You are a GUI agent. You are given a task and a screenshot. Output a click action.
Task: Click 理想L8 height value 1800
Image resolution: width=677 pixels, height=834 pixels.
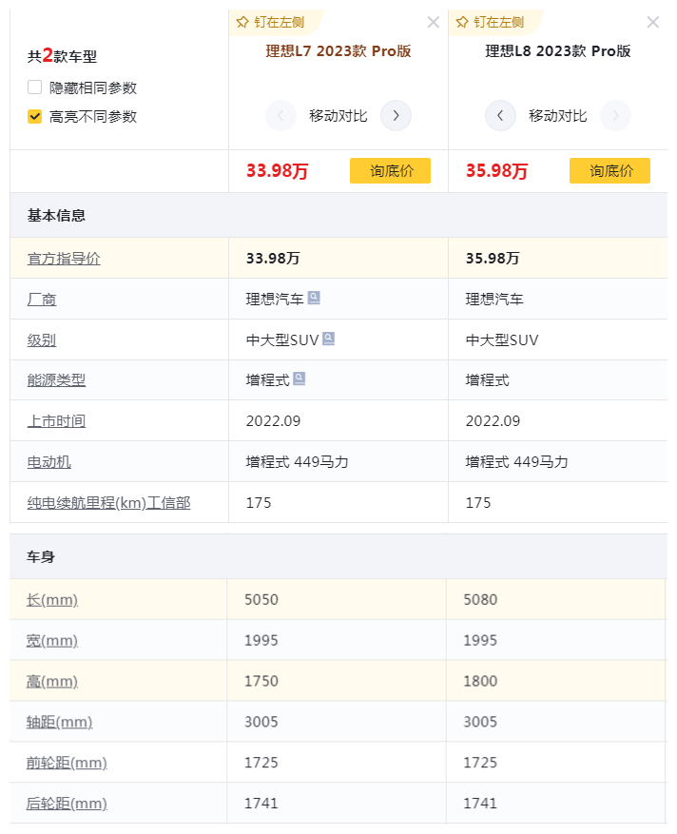point(480,681)
